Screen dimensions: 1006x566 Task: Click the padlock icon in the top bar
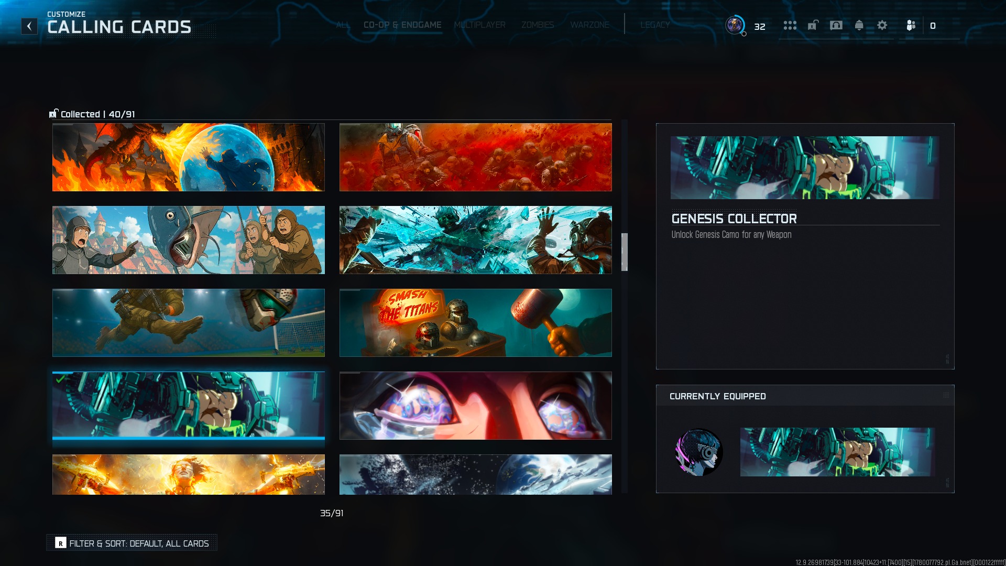tap(813, 25)
